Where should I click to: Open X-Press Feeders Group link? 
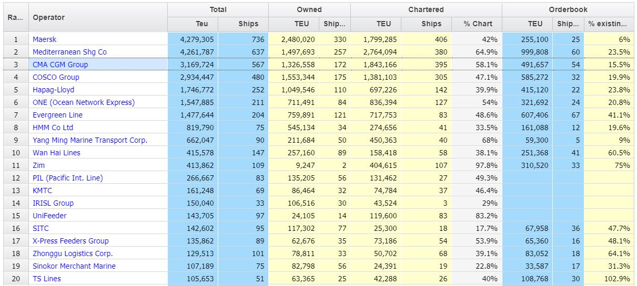point(70,241)
